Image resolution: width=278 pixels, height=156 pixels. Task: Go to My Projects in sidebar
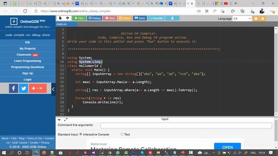click(x=27, y=49)
